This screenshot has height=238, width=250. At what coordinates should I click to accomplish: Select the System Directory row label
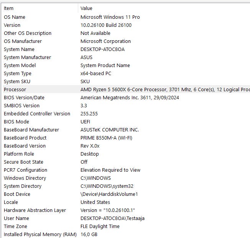[23, 186]
